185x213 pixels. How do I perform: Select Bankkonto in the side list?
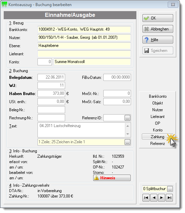click(158, 96)
